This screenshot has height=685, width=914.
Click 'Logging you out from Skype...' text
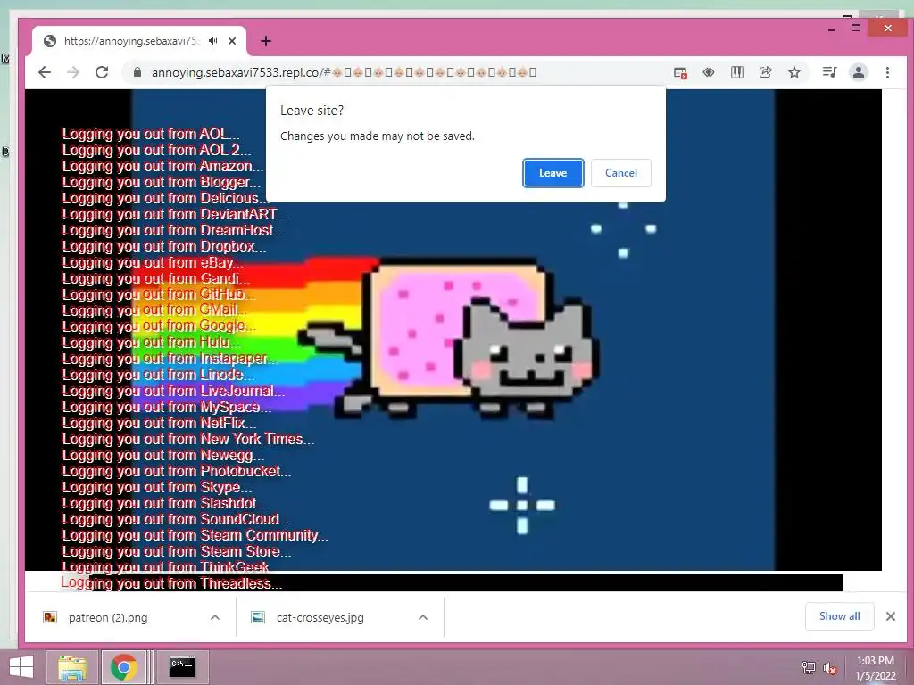(157, 487)
